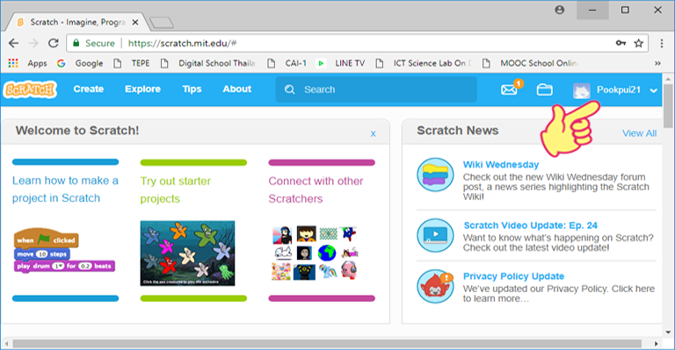Open the Digital School Thailand bookmark

click(208, 63)
